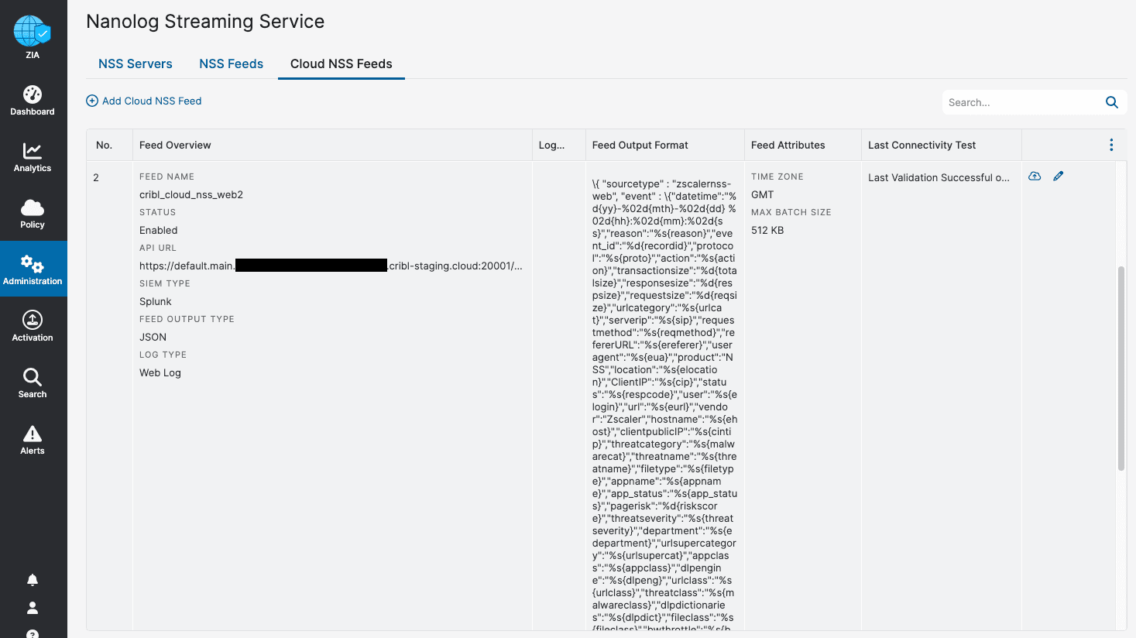Open the user profile icon

click(x=33, y=608)
